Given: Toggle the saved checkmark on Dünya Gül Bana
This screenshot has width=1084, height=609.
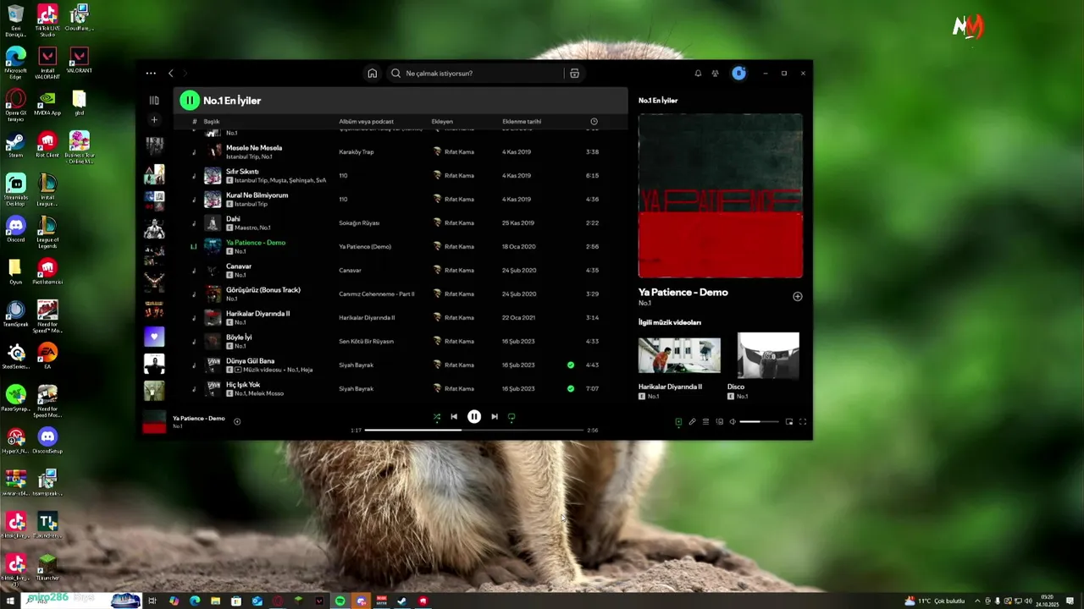Looking at the screenshot, I should [571, 365].
